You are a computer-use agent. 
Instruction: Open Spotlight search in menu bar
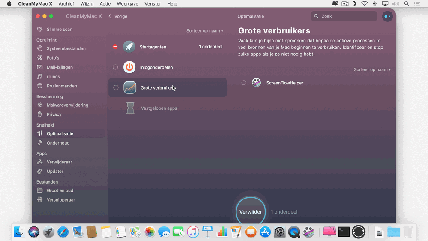pos(407,4)
